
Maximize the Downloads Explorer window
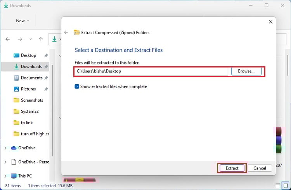click(x=266, y=5)
